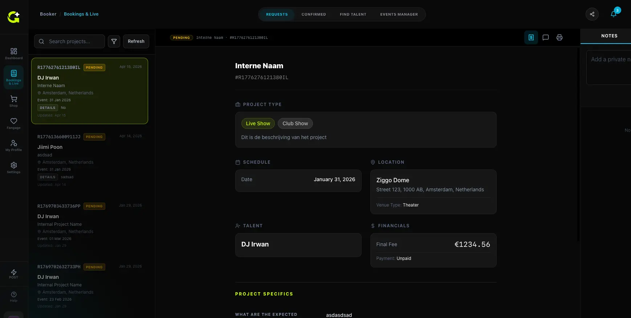This screenshot has width=631, height=318.
Task: Click Event: 01 Mar 2026 text
Action: point(54,239)
